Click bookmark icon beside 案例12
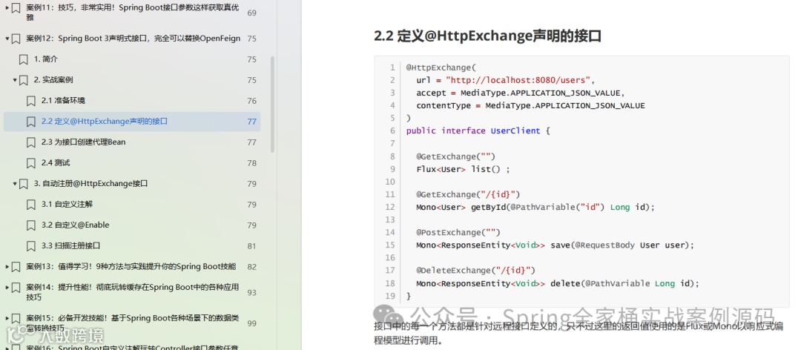The width and height of the screenshot is (801, 350). [16, 39]
